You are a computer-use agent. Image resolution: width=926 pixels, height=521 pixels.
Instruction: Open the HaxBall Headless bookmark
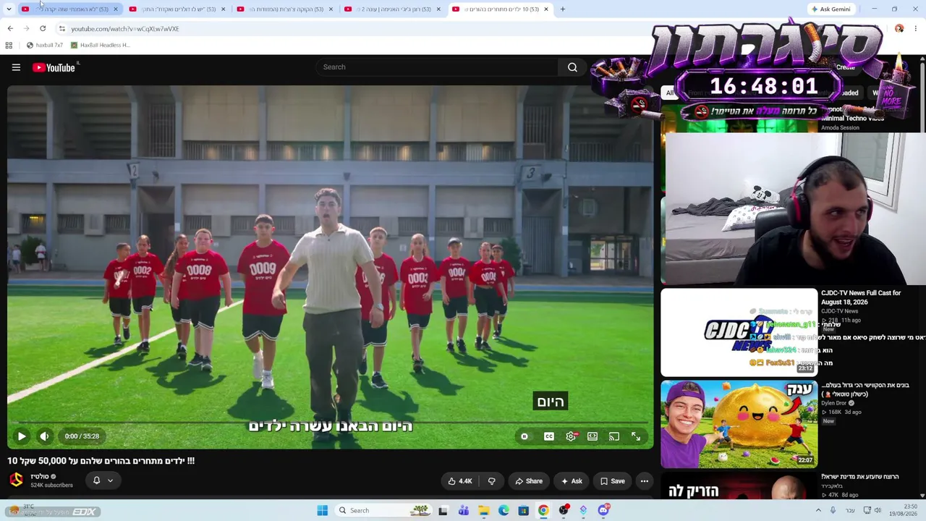100,45
